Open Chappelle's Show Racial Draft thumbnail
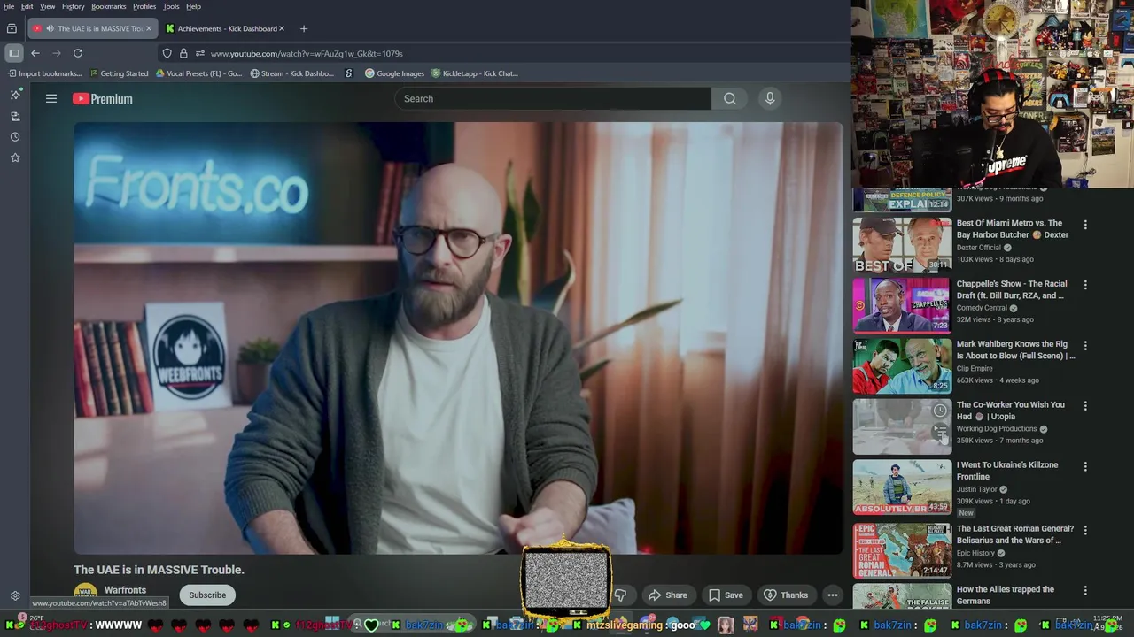Image resolution: width=1134 pixels, height=637 pixels. coord(902,305)
